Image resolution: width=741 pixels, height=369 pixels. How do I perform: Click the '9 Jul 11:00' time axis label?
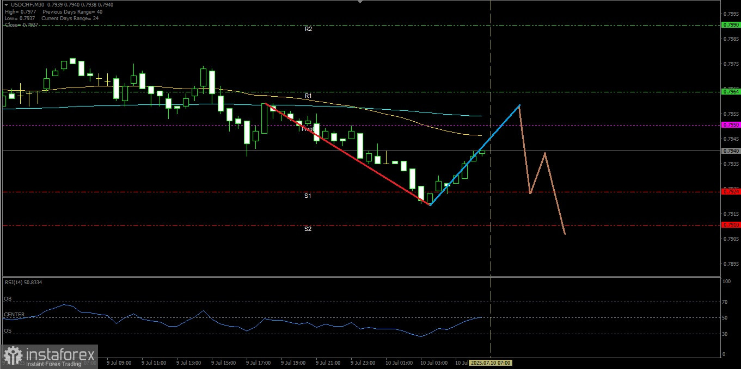click(x=154, y=362)
